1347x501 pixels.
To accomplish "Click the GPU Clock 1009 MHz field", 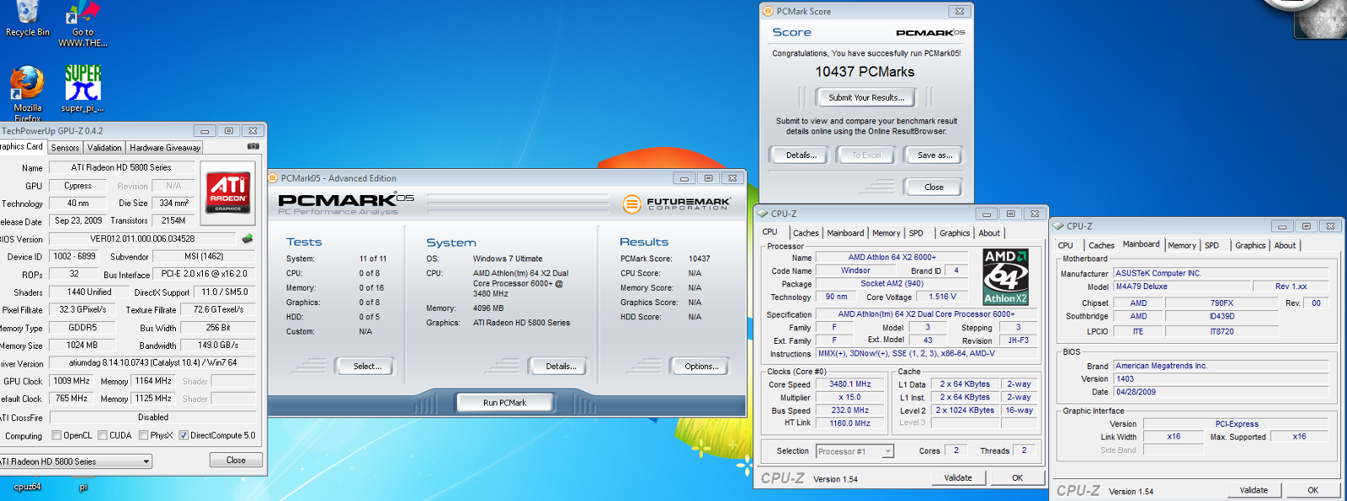I will point(72,381).
